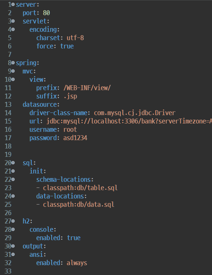Collapse the server block on line 1
The width and height of the screenshot is (212, 275).
coord(13,5)
